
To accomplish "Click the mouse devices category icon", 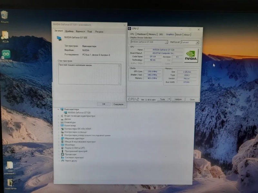I will click(62, 142).
